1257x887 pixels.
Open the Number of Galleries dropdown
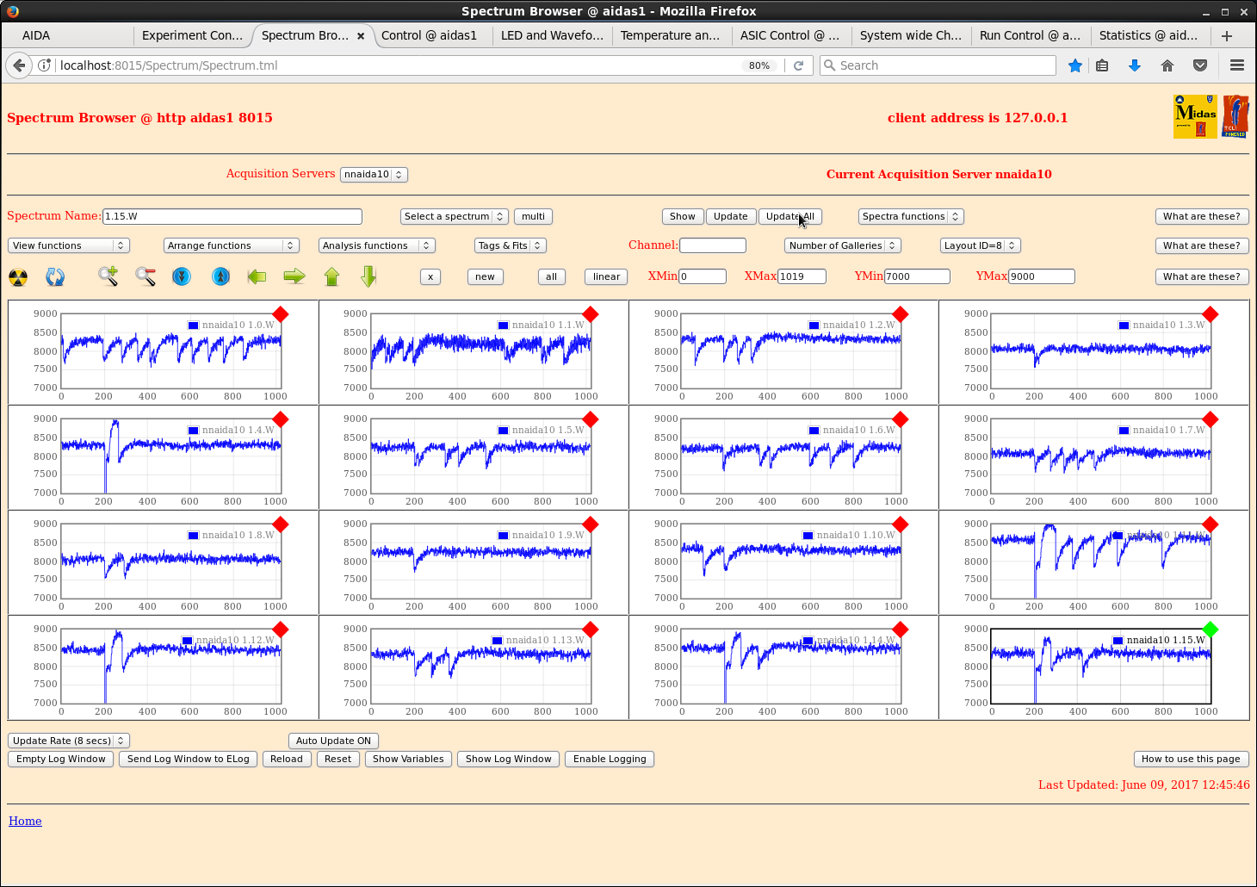[x=843, y=245]
